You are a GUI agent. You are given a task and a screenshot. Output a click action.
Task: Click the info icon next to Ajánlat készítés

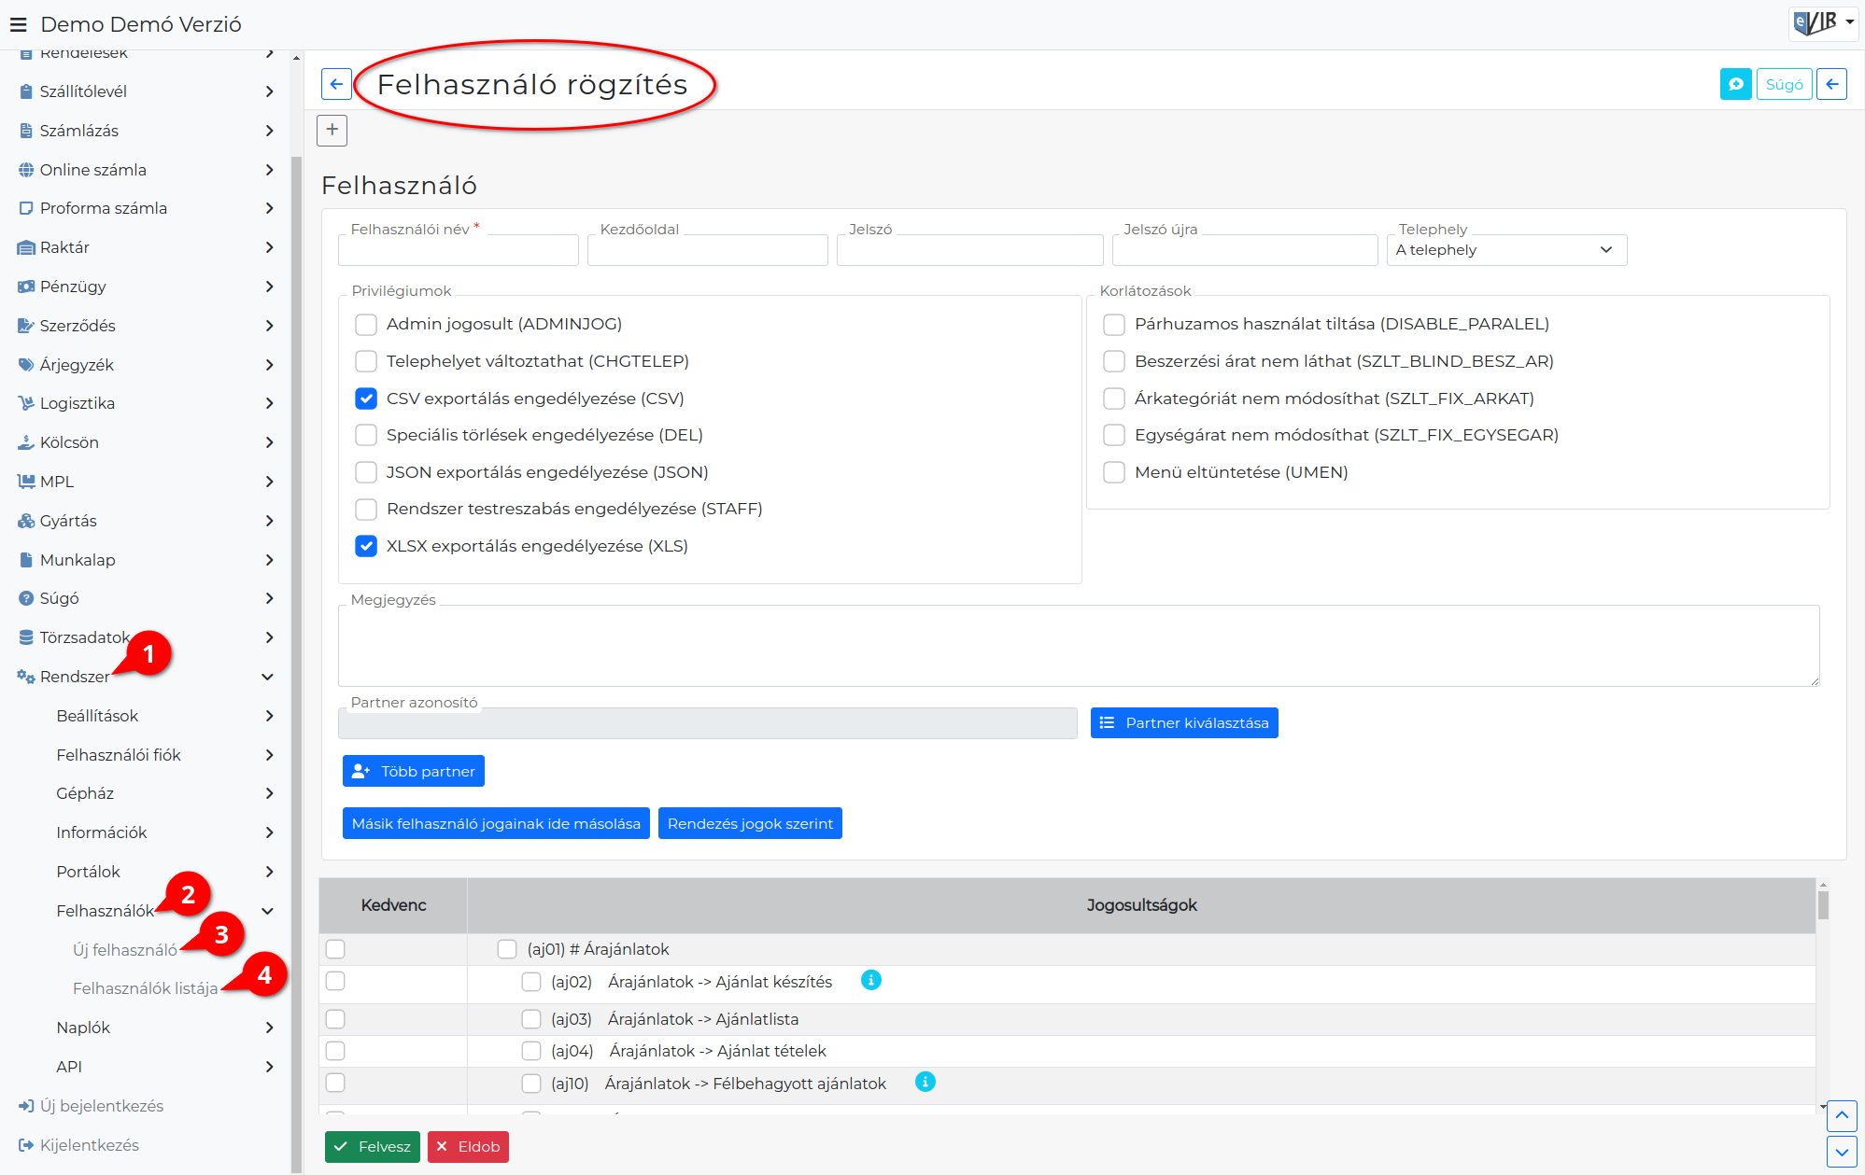click(x=870, y=980)
